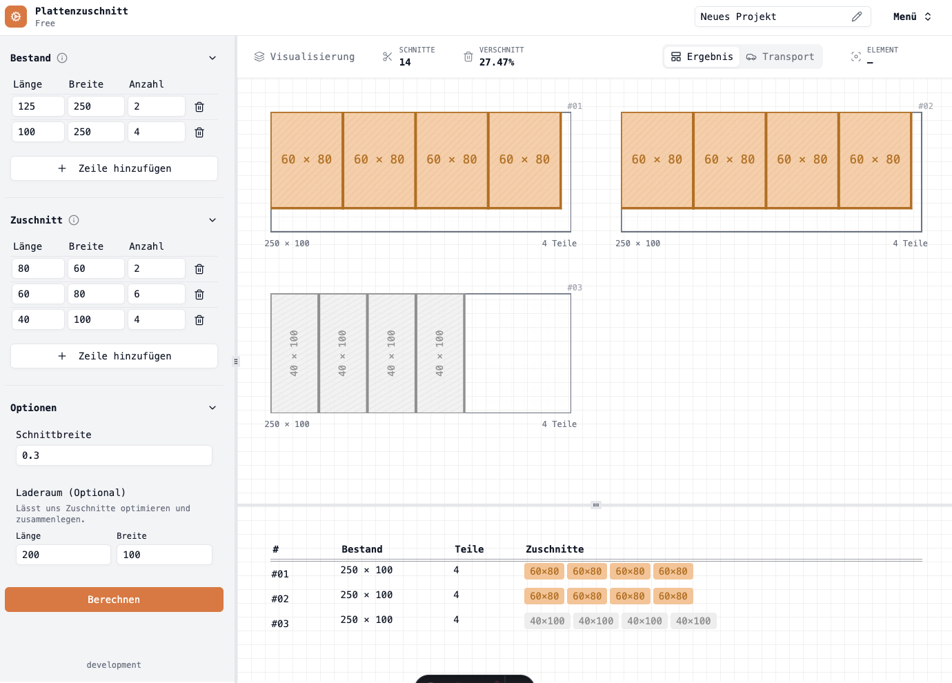This screenshot has width=952, height=683.
Task: Click the Bestand info icon
Action: [x=62, y=58]
